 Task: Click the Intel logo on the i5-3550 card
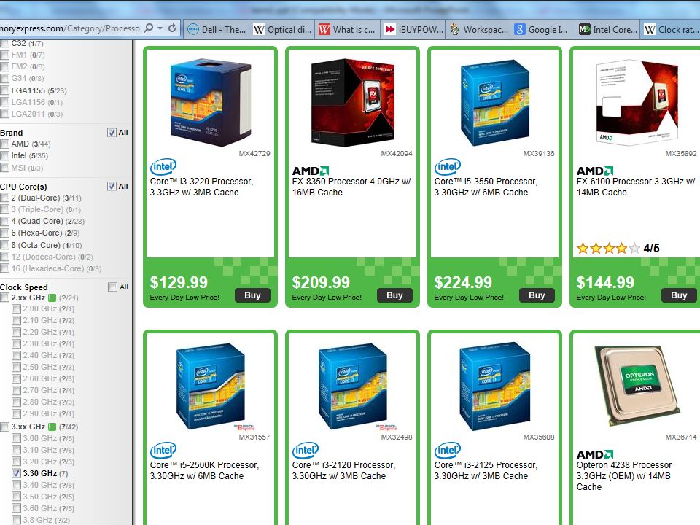coord(447,167)
